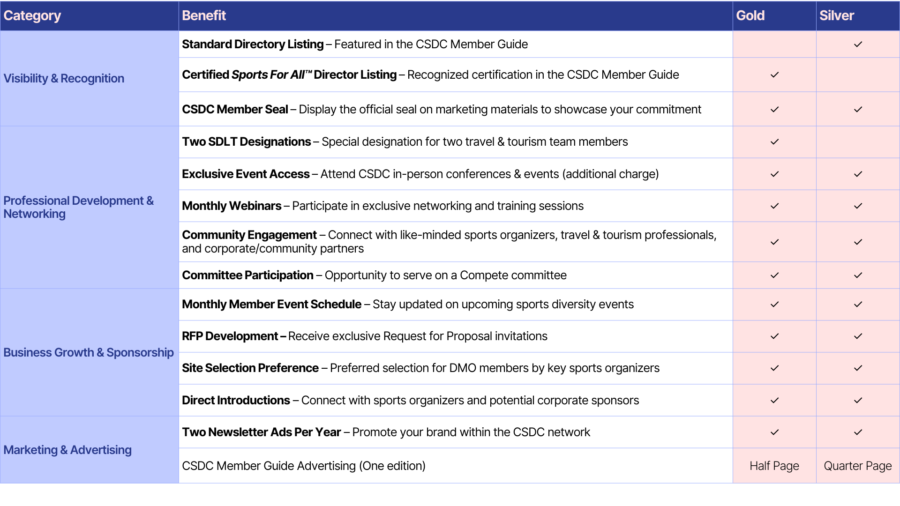Select the 'Certified Sports For All Director Listing' text
The image size is (900, 506).
point(289,75)
